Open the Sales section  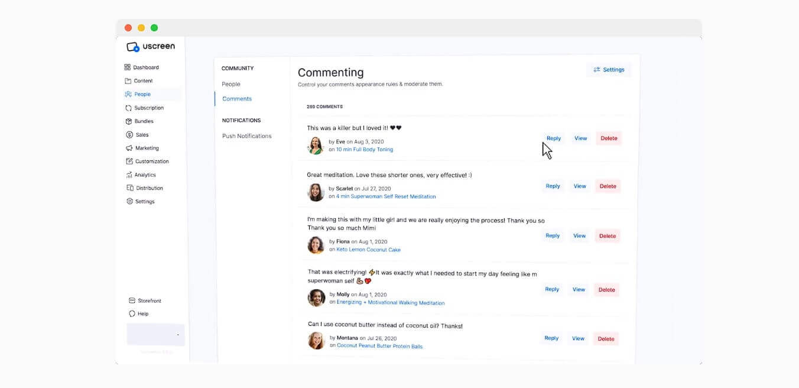point(141,134)
